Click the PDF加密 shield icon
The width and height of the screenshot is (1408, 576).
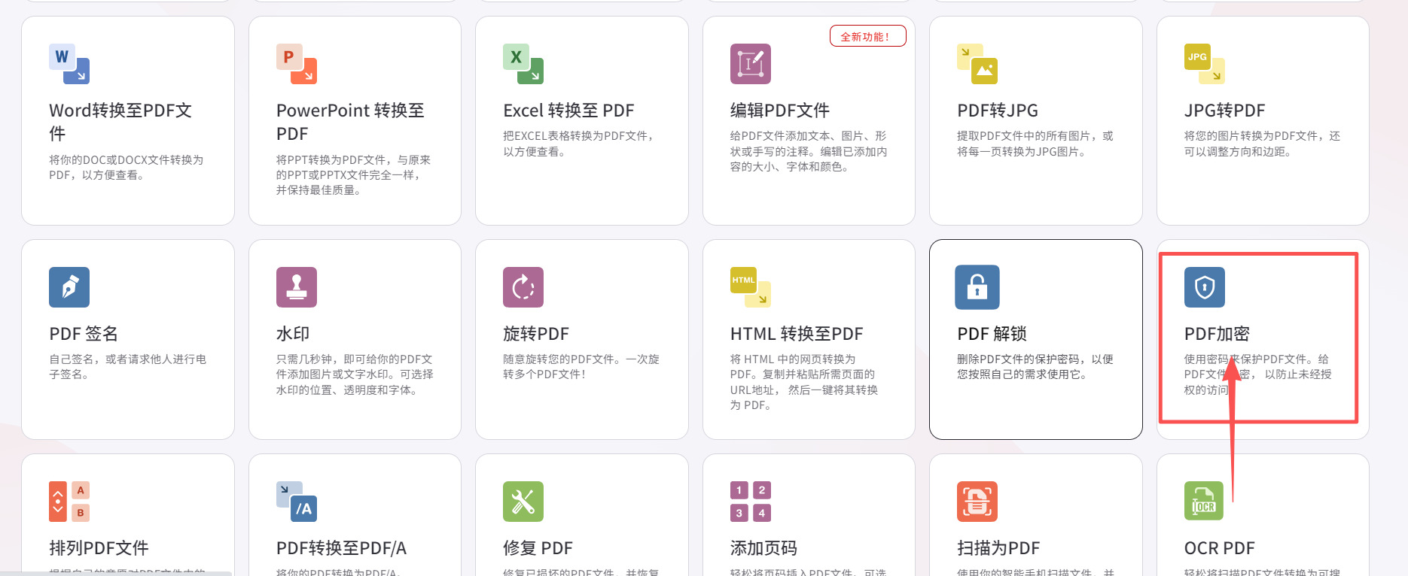point(1205,287)
